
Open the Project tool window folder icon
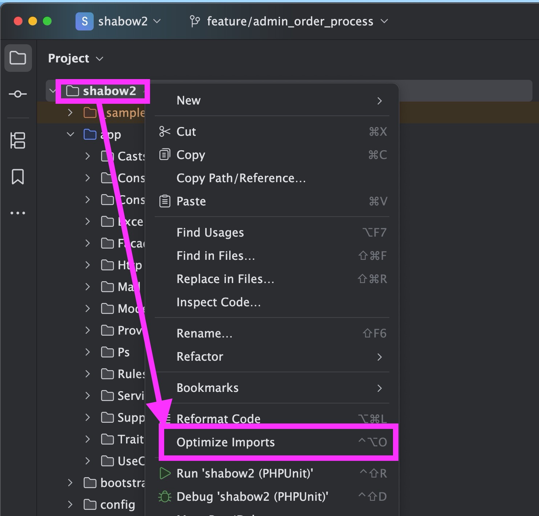pos(18,58)
